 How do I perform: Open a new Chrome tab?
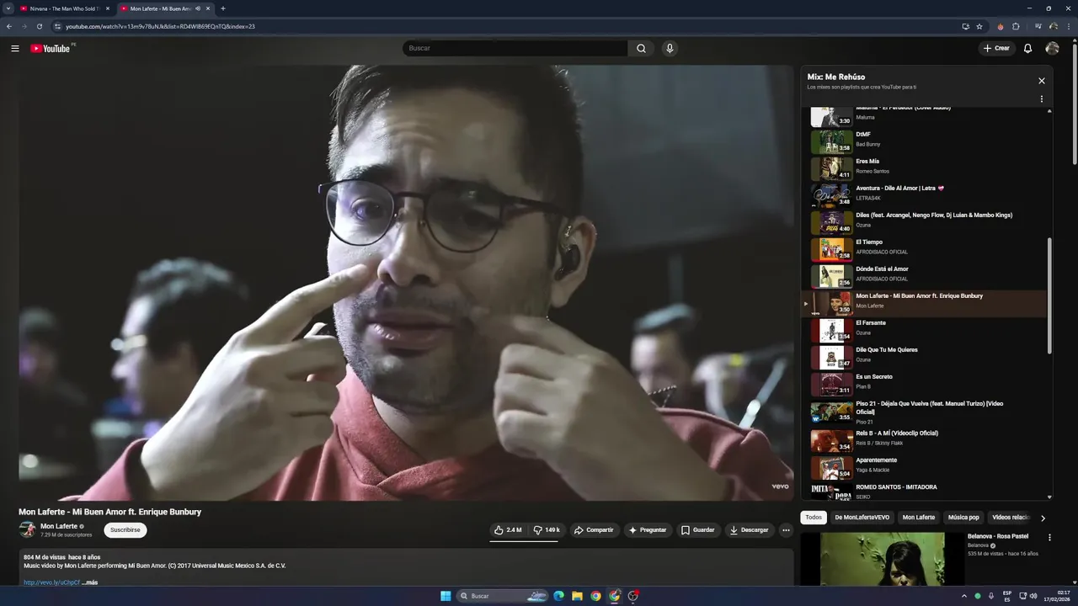tap(222, 8)
